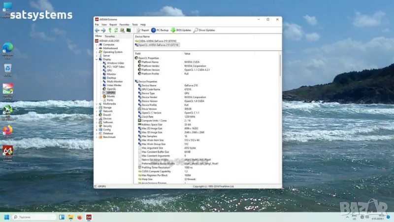Click the Value column header
The height and width of the screenshot is (222, 394).
tap(187, 53)
